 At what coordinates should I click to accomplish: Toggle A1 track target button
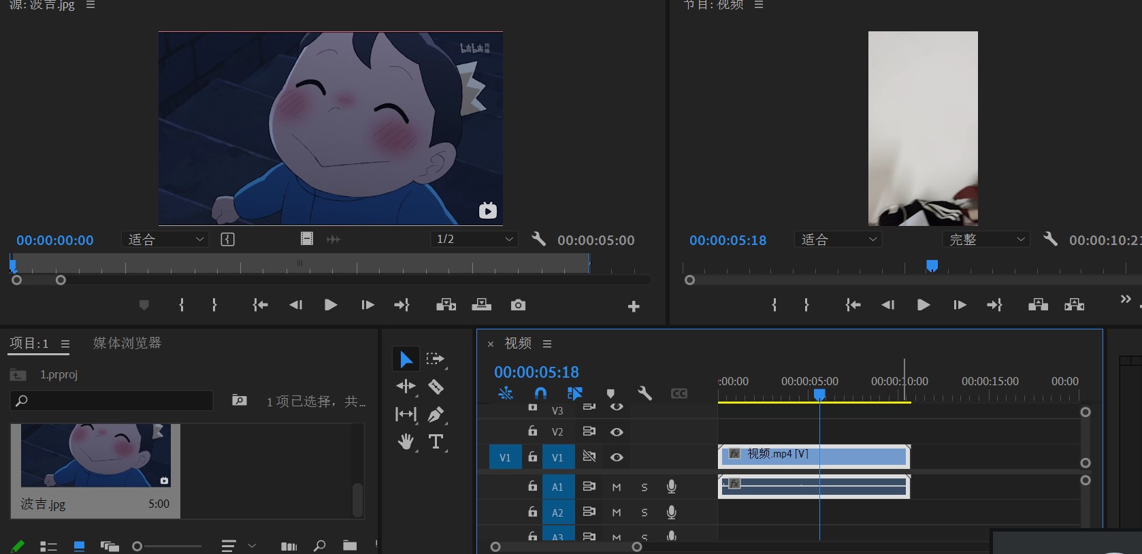[557, 487]
